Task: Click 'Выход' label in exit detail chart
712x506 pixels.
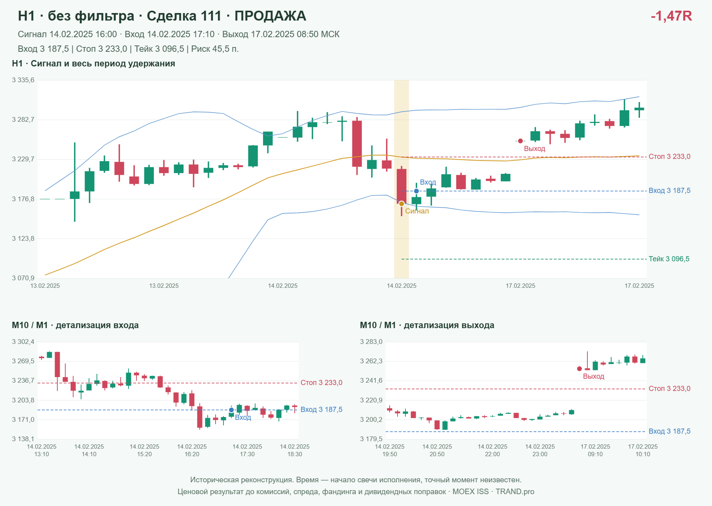Action: 594,376
